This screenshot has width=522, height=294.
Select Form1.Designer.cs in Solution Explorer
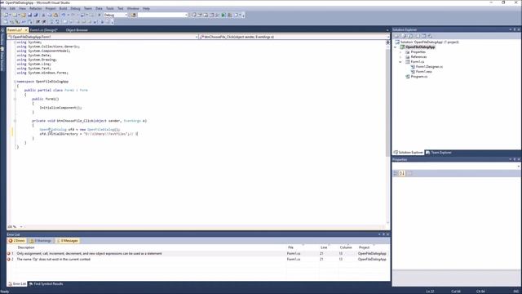(429, 67)
